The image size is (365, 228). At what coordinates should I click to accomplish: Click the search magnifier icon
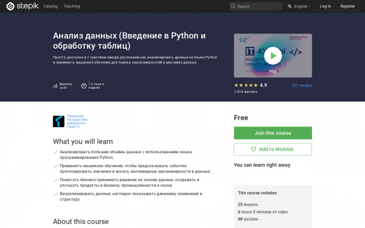[233, 6]
